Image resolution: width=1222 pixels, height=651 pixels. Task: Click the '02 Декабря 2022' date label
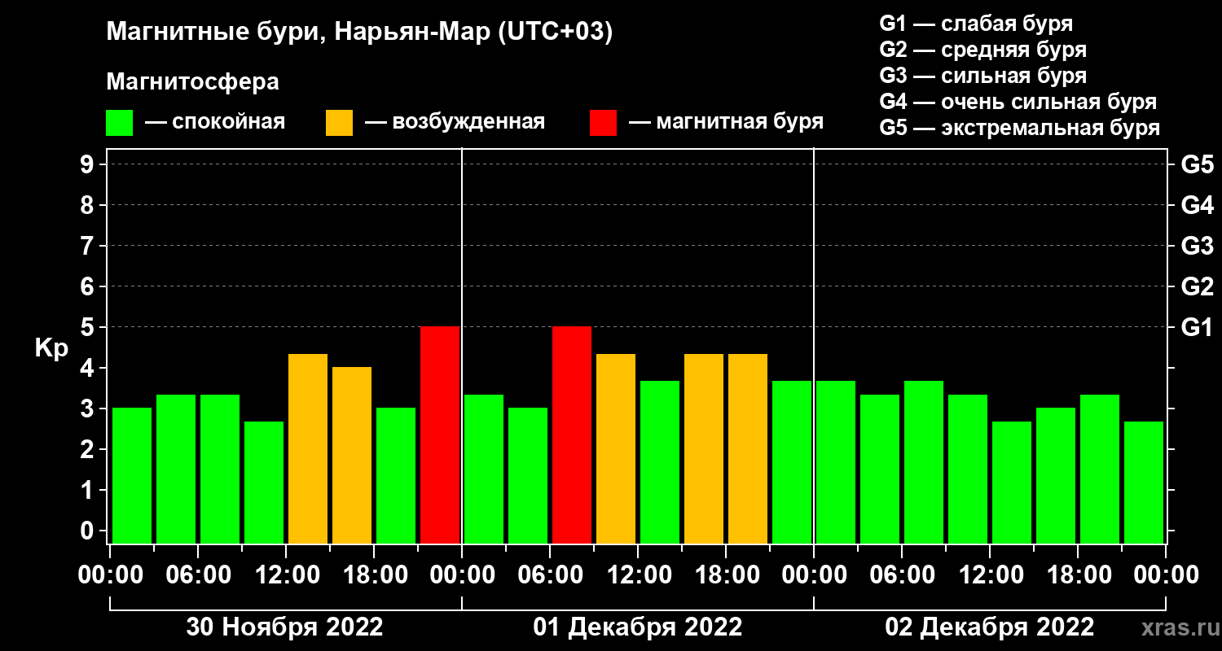coord(990,627)
